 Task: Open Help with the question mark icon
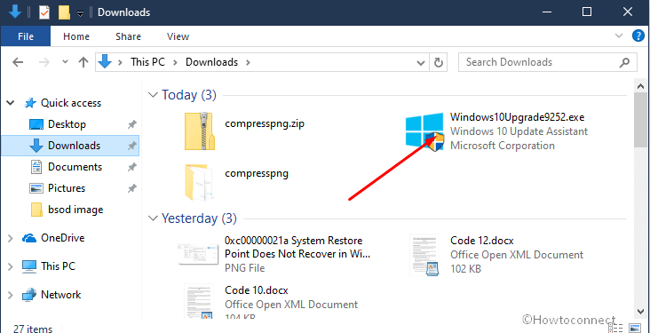pyautogui.click(x=638, y=36)
